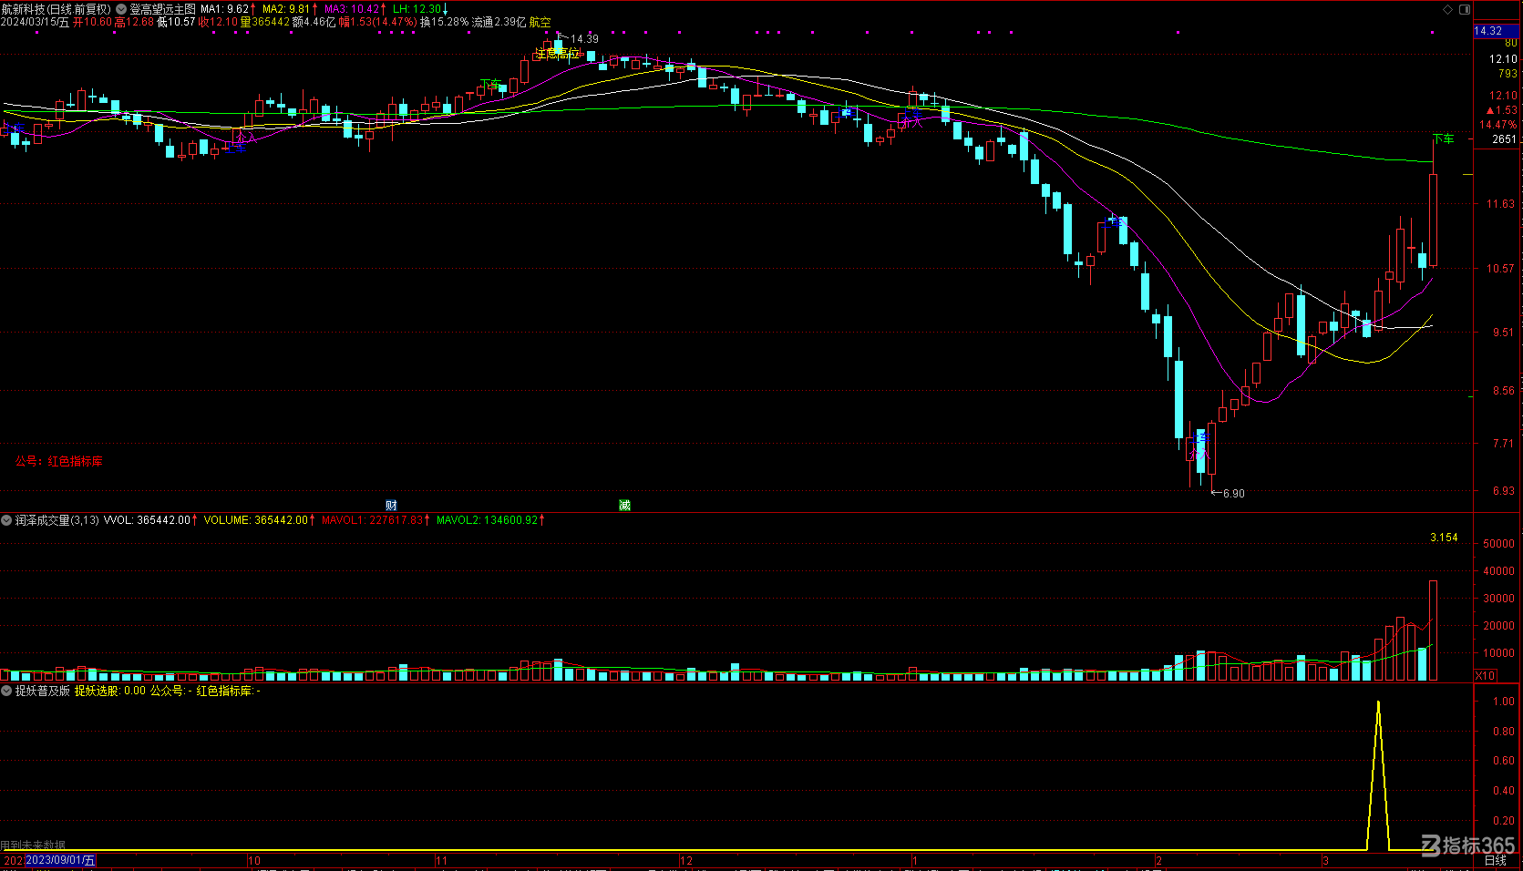
Task: Select the 2023/09/01/五 date box
Action: tap(60, 860)
